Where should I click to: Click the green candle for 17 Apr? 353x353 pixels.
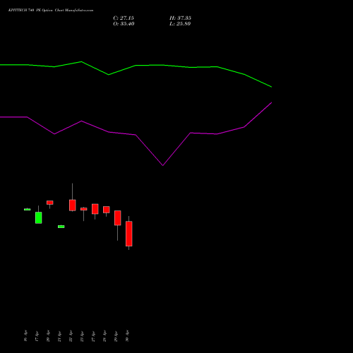point(39,217)
